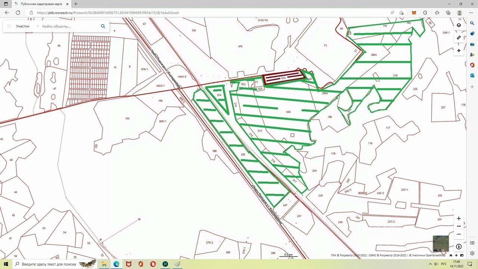The width and height of the screenshot is (478, 269).
Task: Go back to the previous page
Action: point(7,13)
